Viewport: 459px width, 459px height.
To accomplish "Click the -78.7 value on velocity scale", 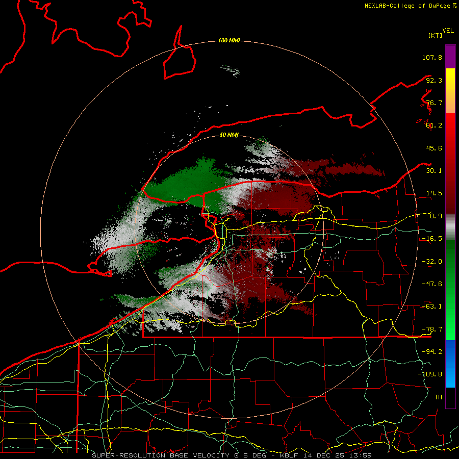I will [x=432, y=329].
